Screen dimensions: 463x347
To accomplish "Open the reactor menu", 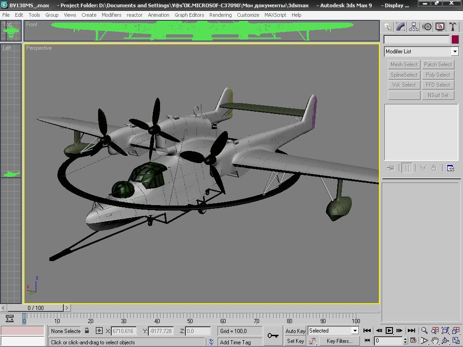I will (134, 15).
